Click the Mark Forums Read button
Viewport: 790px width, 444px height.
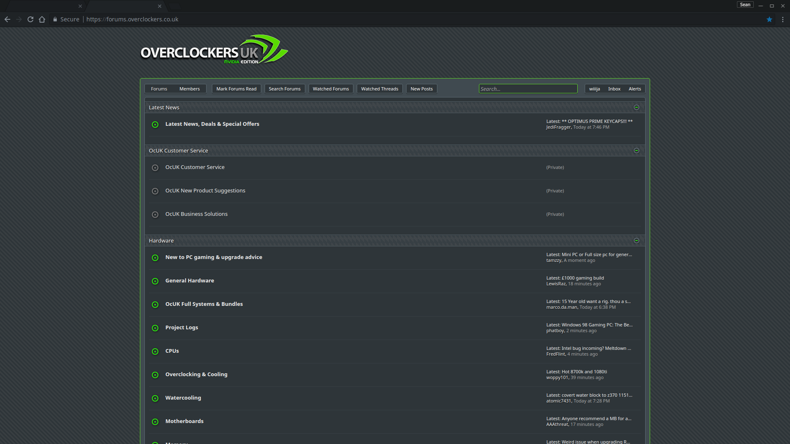pos(236,88)
